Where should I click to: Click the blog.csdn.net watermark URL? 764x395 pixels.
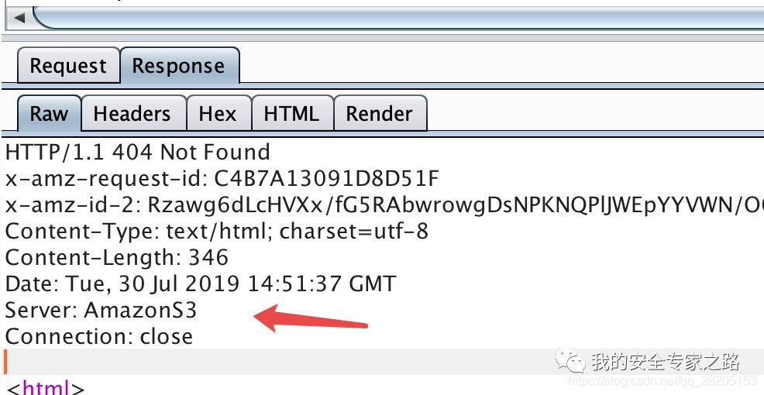click(x=662, y=380)
